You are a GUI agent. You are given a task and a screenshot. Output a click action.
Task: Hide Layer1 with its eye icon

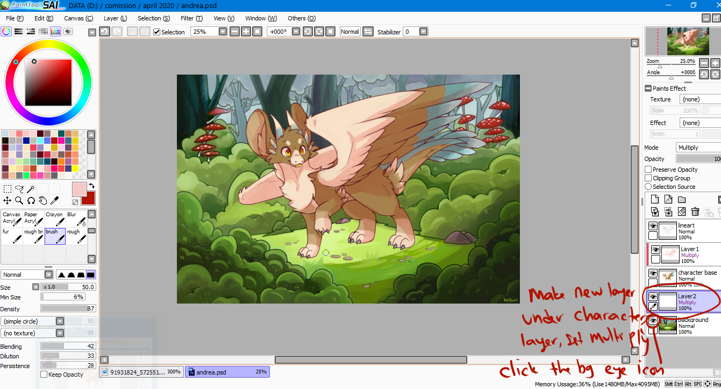pyautogui.click(x=655, y=249)
